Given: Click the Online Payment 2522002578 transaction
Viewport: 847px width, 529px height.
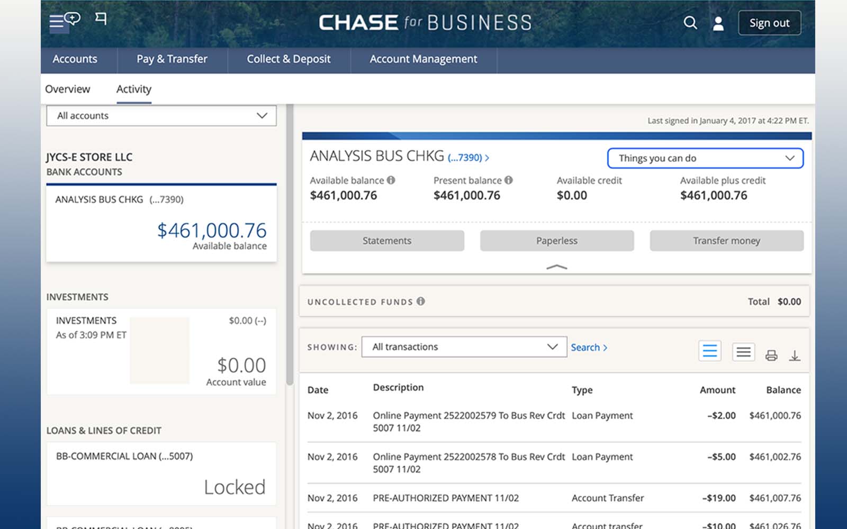Looking at the screenshot, I should click(554, 463).
